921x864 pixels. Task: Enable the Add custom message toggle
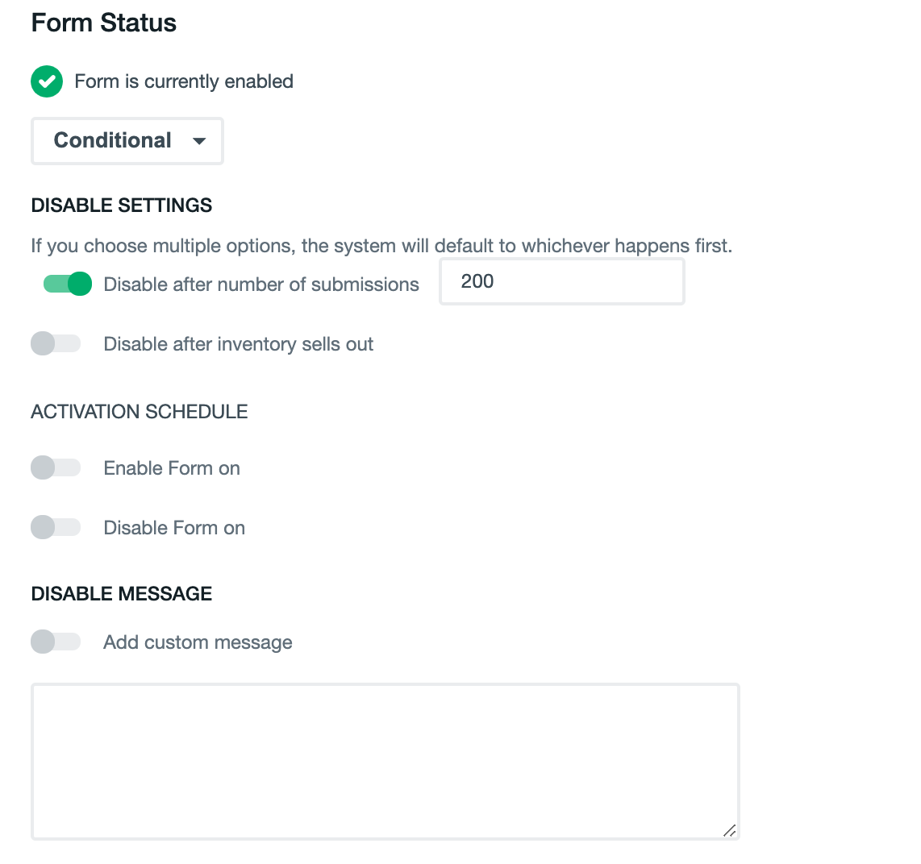pos(56,642)
